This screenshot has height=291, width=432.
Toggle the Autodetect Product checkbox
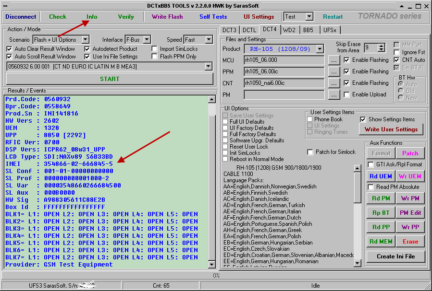[87, 49]
